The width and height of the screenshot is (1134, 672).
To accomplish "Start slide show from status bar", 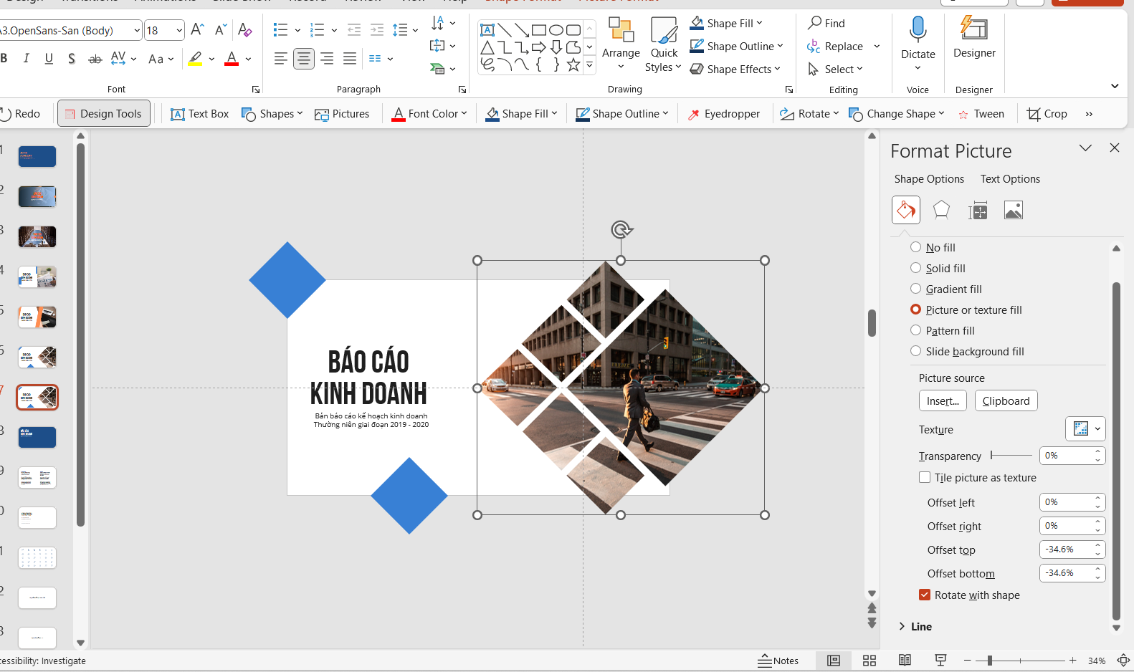I will pos(941,661).
